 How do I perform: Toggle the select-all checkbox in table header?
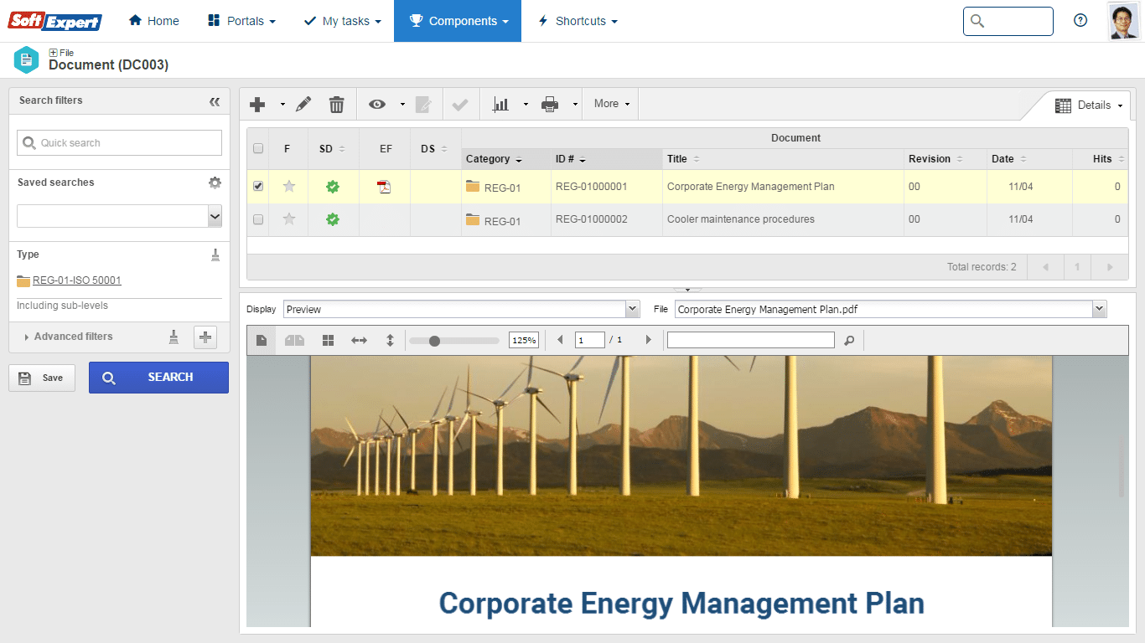click(x=258, y=148)
